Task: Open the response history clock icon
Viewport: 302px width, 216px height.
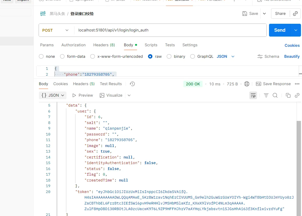Action: [x=132, y=84]
